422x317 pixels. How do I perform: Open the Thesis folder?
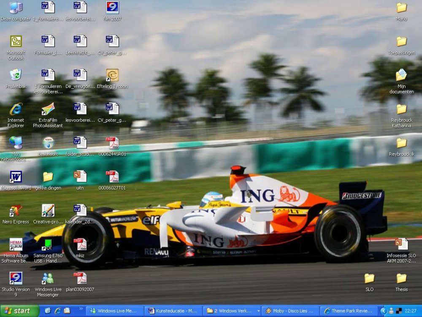click(x=401, y=278)
